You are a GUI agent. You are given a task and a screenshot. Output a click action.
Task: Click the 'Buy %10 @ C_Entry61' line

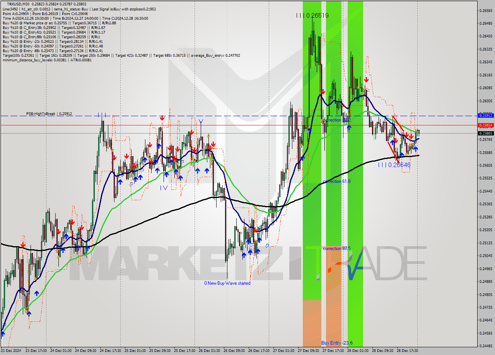coord(54,32)
